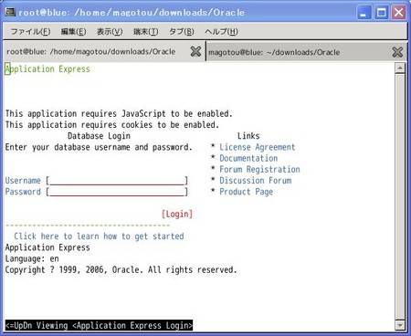Screen dimensions: 411x336
Task: Open the 編集(E) menu
Action: [73, 32]
